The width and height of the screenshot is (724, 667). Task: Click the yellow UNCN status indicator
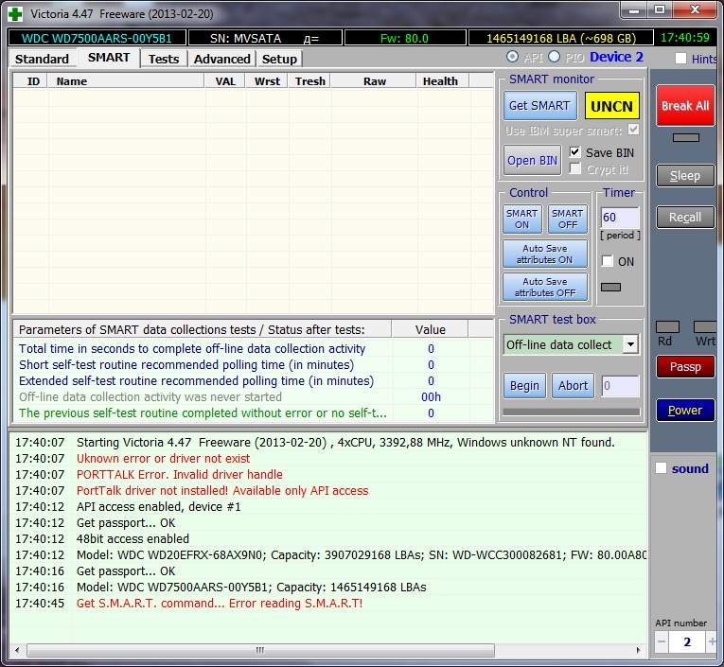tap(611, 106)
